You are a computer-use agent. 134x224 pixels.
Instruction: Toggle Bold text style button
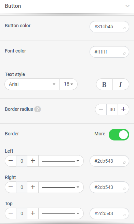[104, 84]
